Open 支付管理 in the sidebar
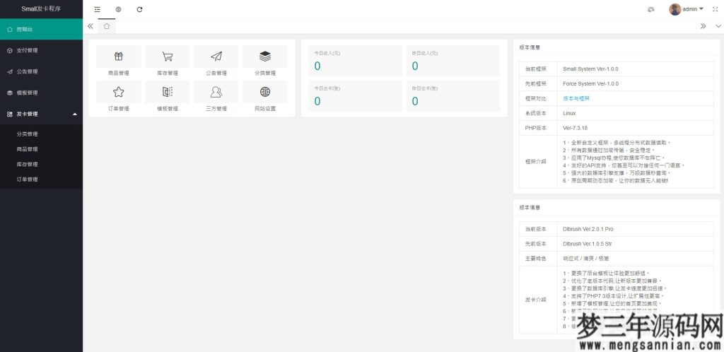 pyautogui.click(x=41, y=50)
